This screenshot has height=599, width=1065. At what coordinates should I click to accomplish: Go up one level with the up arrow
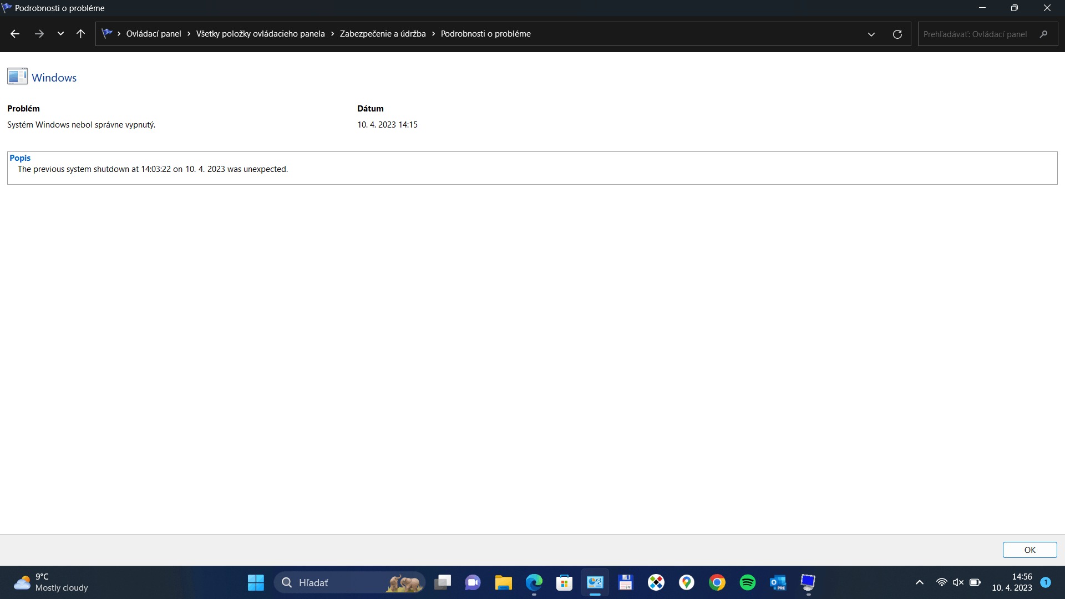pos(80,34)
